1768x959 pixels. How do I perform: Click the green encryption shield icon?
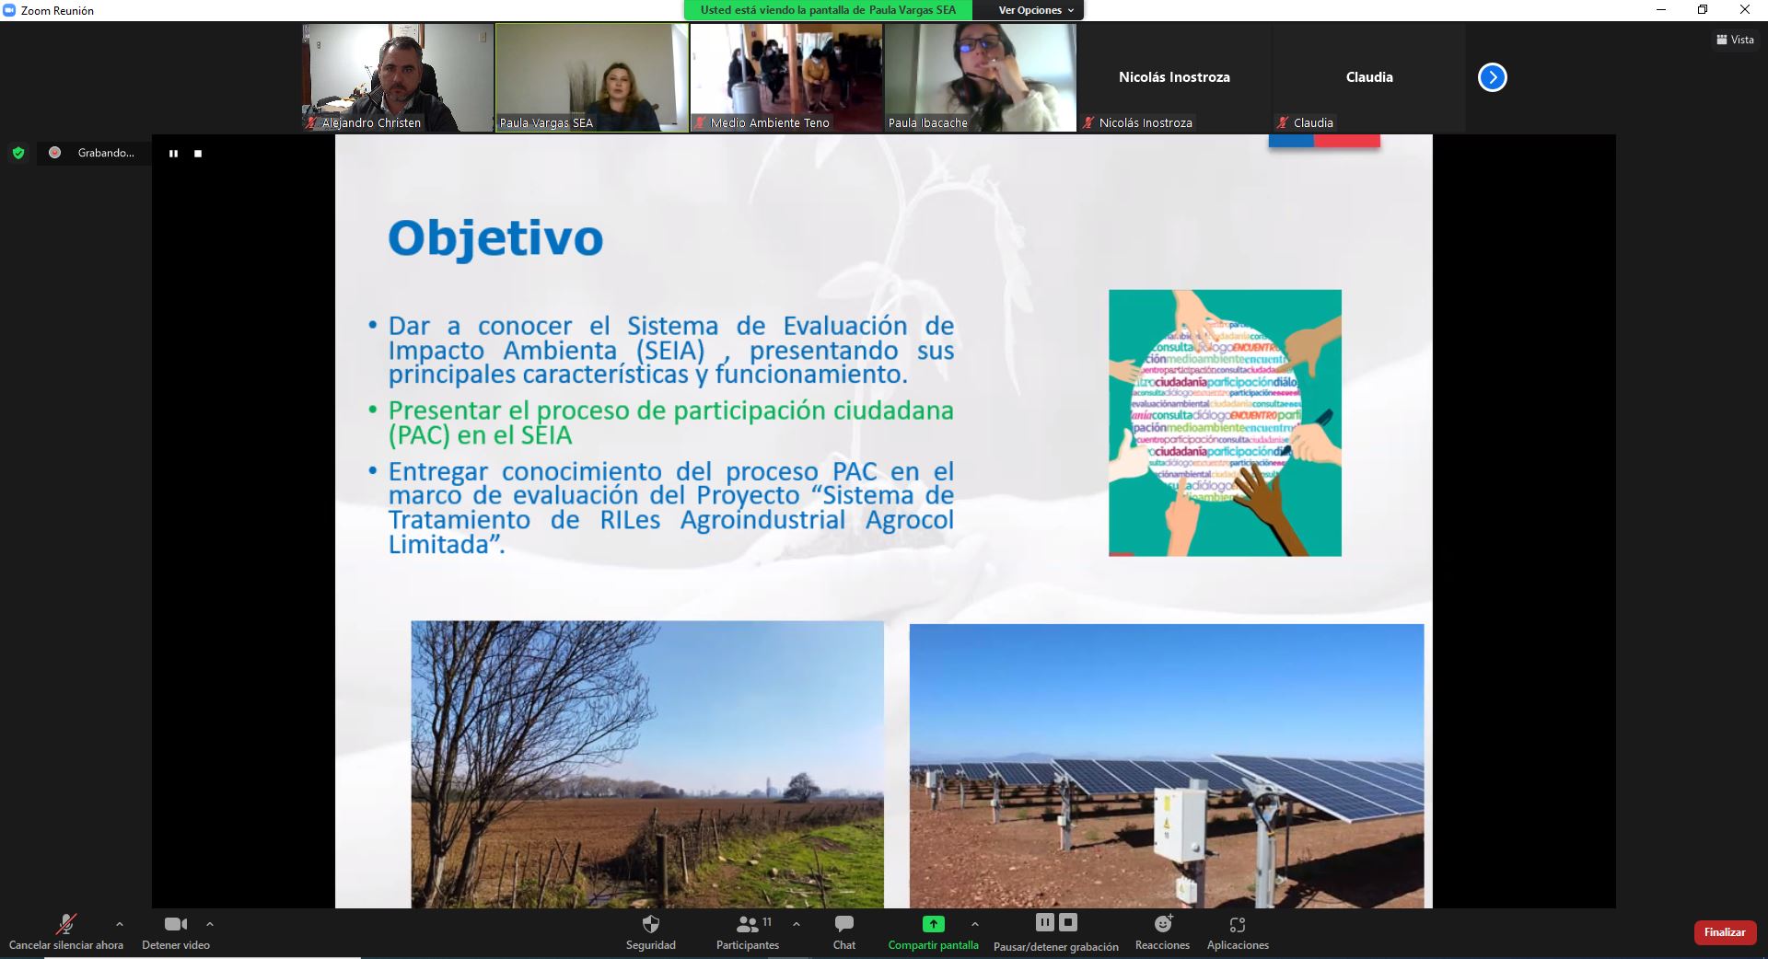18,153
